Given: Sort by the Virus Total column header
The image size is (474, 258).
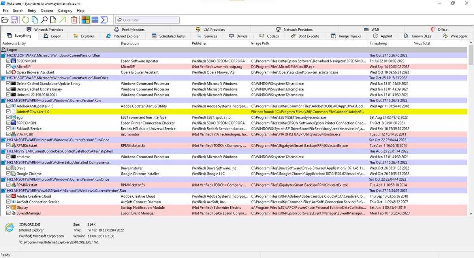Looking at the screenshot, I should pyautogui.click(x=439, y=43).
